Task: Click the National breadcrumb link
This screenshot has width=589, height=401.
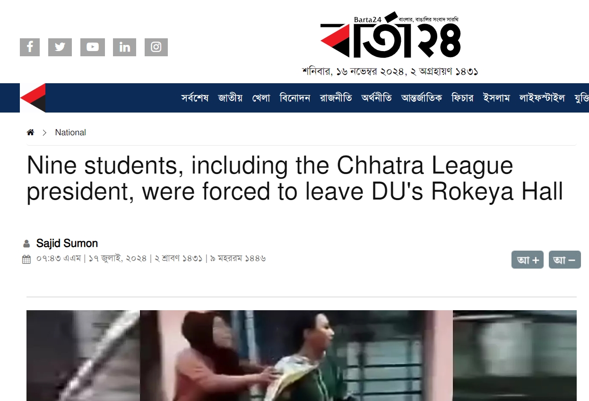Action: pyautogui.click(x=70, y=132)
